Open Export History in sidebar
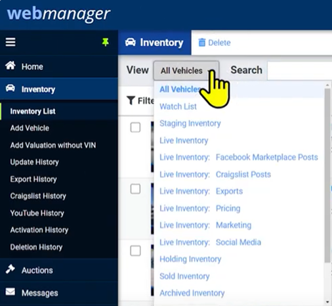The image size is (332, 306). pos(33,179)
